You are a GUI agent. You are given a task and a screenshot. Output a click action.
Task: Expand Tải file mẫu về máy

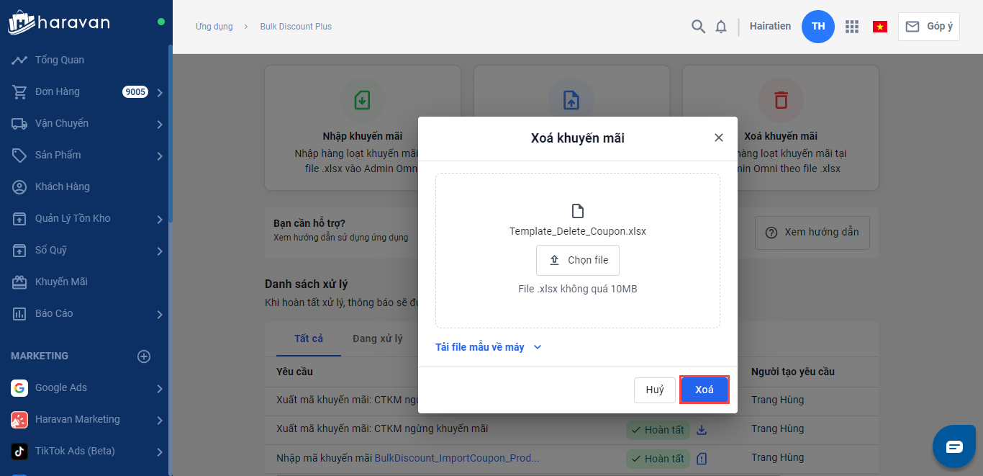489,347
